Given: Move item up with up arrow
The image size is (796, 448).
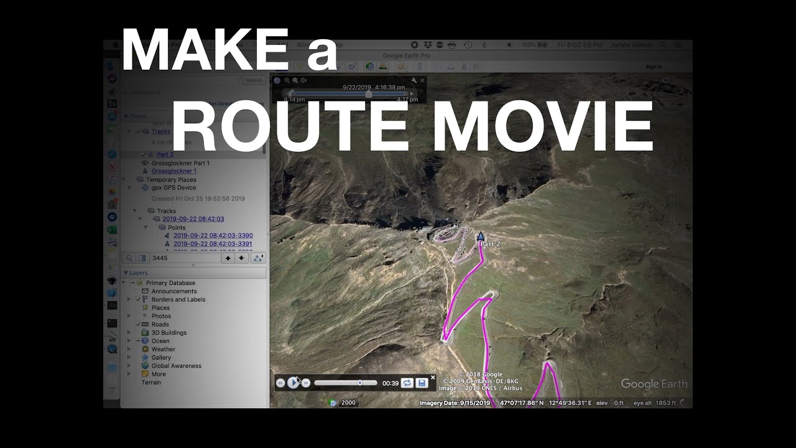Looking at the screenshot, I should pyautogui.click(x=228, y=258).
